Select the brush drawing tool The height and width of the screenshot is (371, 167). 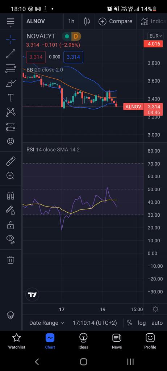click(x=11, y=83)
